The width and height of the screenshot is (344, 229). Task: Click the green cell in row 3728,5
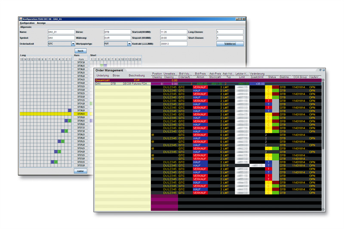[x=69, y=121]
